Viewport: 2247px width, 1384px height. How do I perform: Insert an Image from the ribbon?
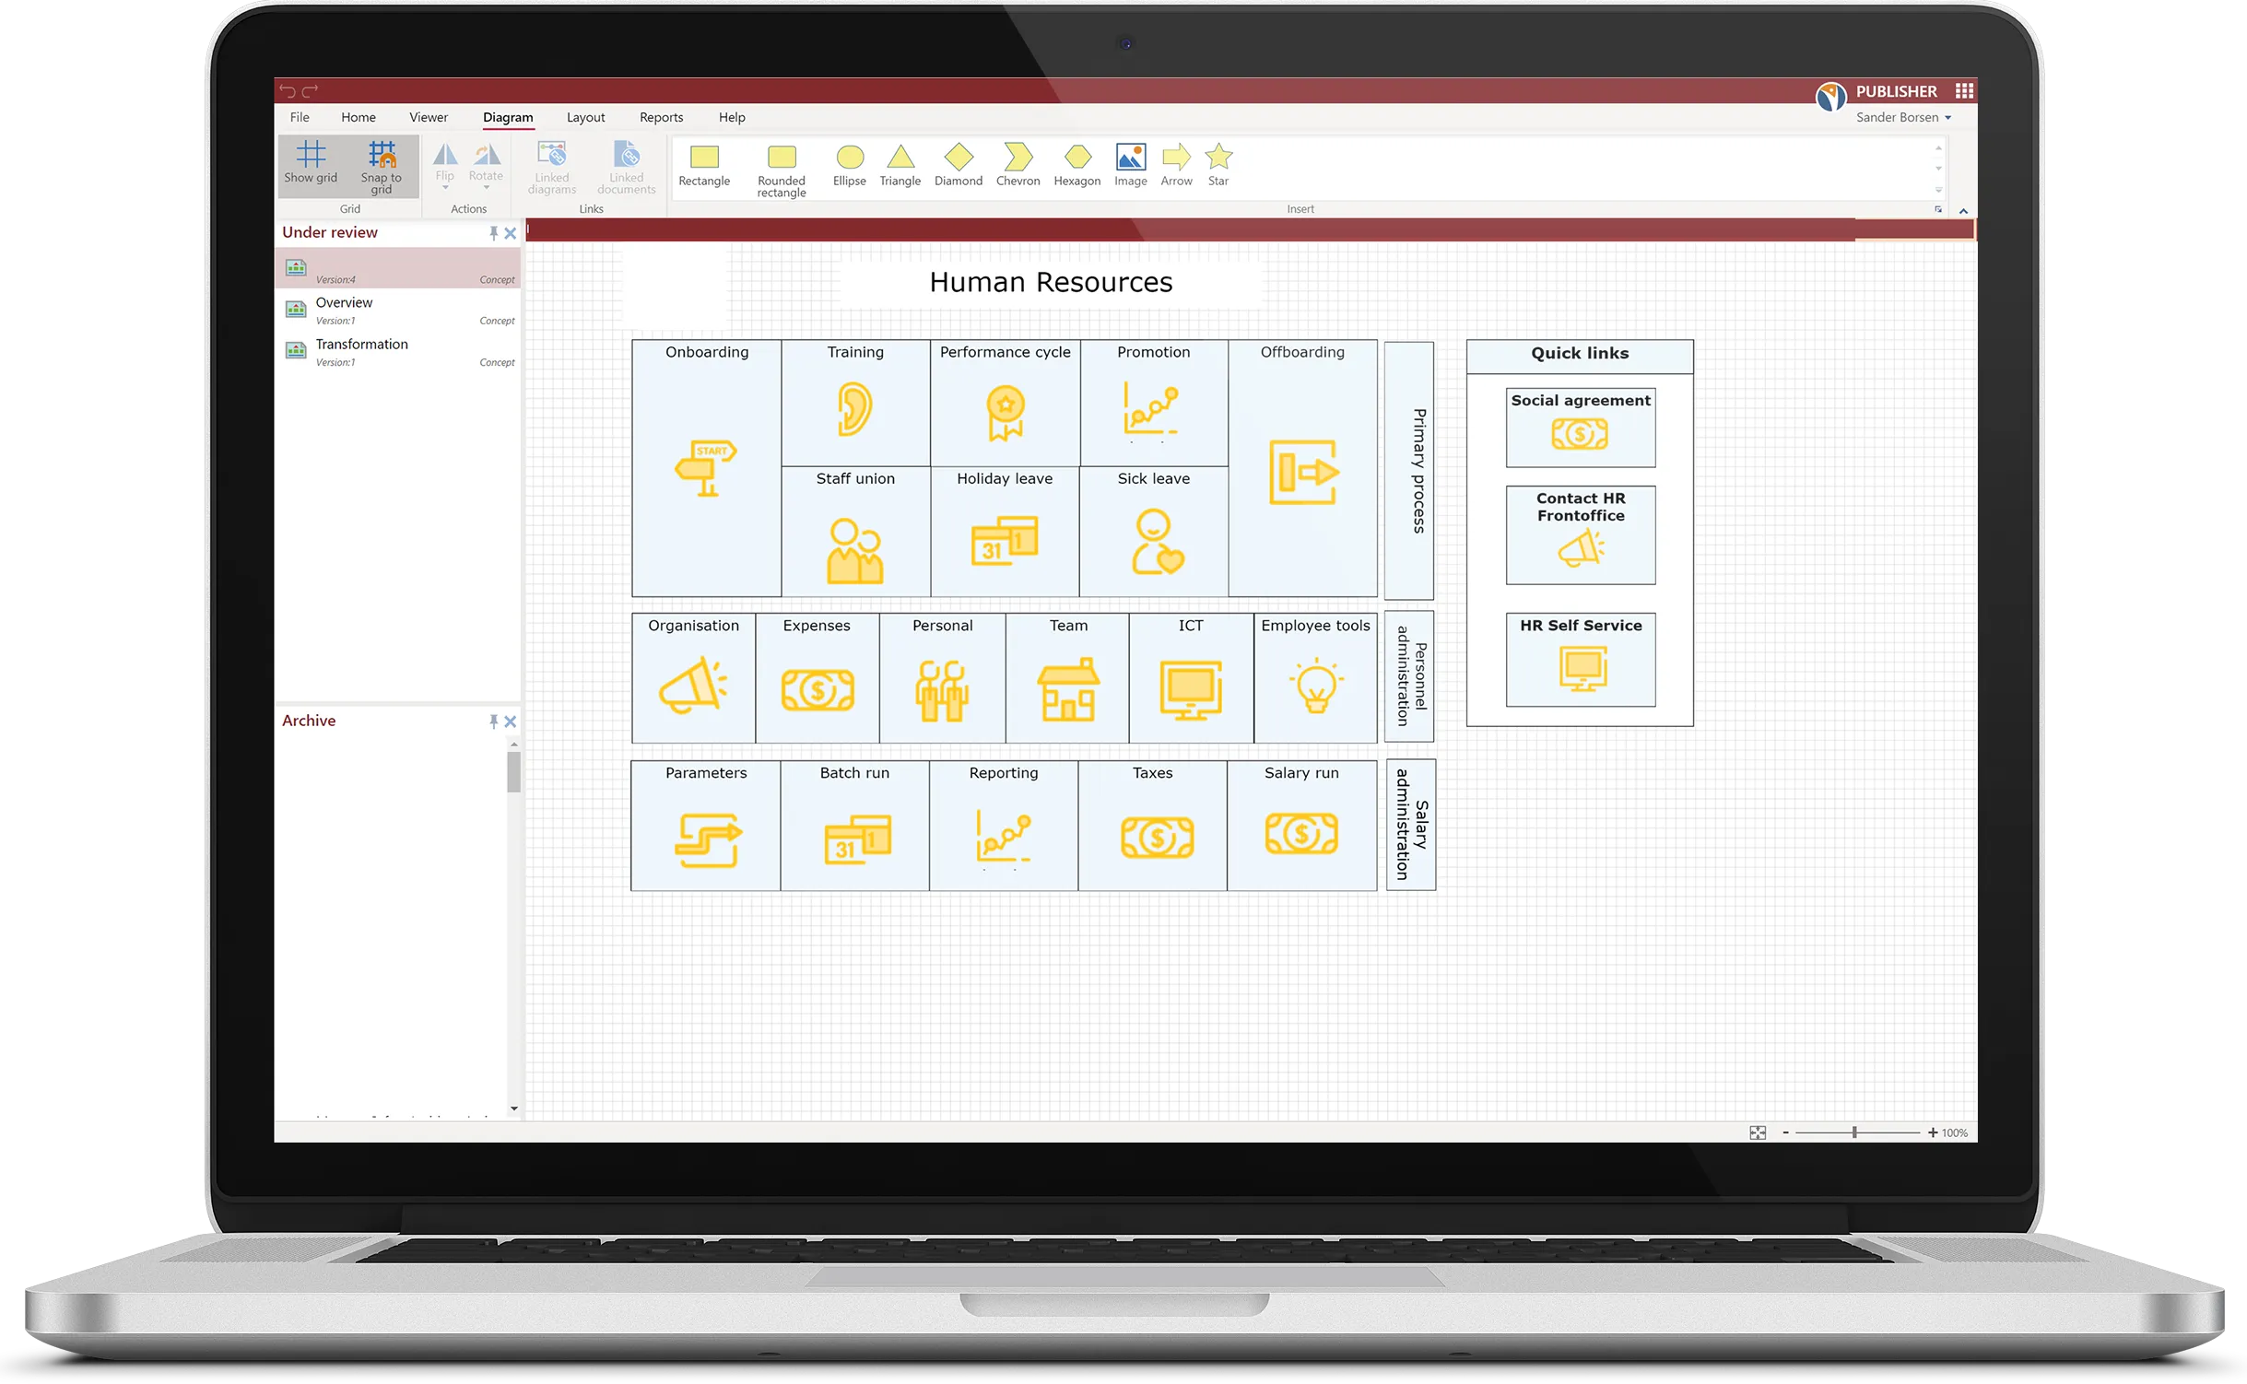(1130, 166)
